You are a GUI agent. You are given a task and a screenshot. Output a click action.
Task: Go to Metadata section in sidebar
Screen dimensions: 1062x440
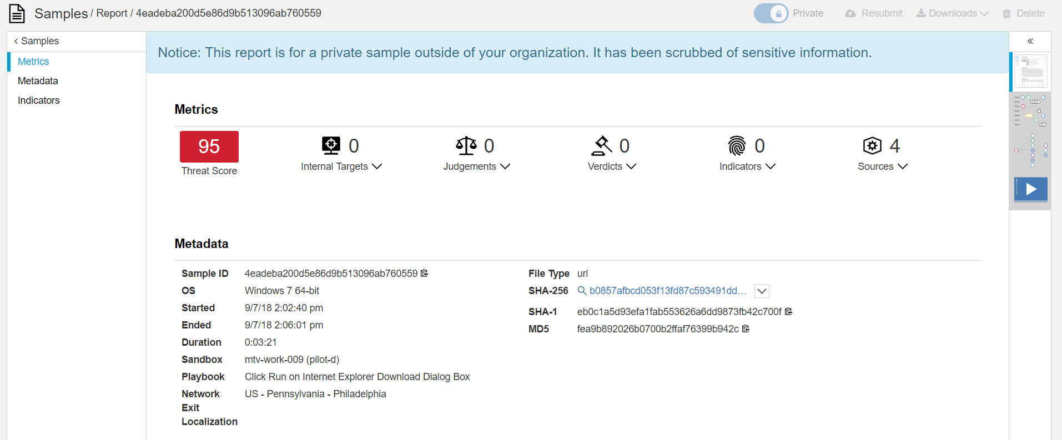[x=38, y=81]
